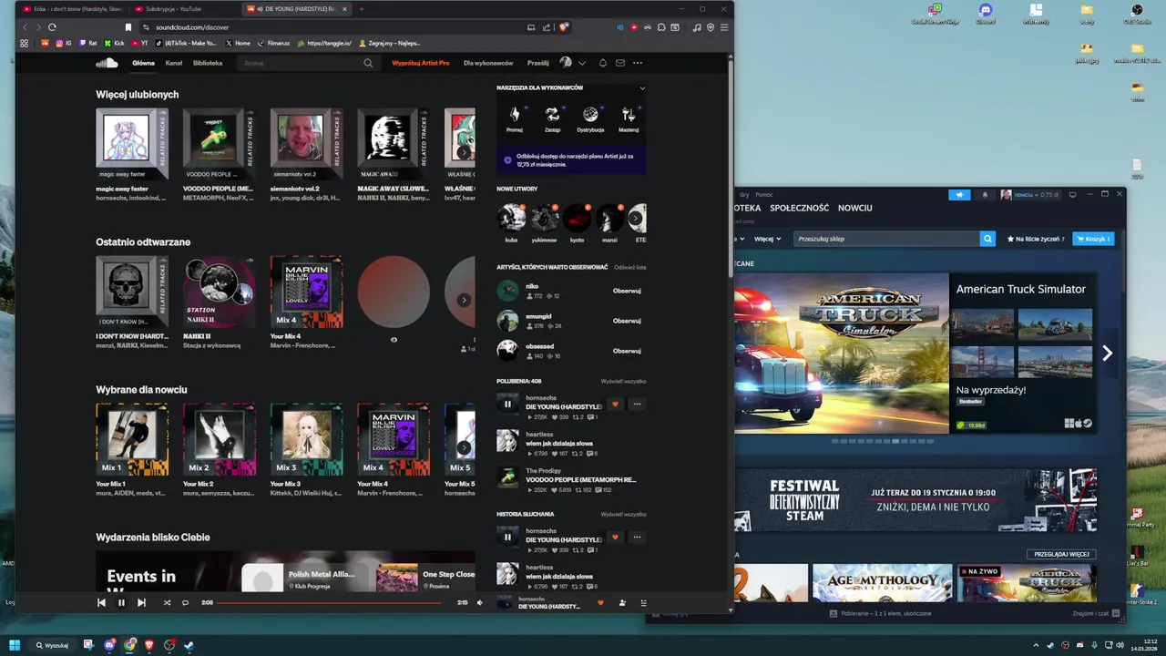
Task: Toggle like on DIE YOUNG in Polubienia
Action: point(615,404)
